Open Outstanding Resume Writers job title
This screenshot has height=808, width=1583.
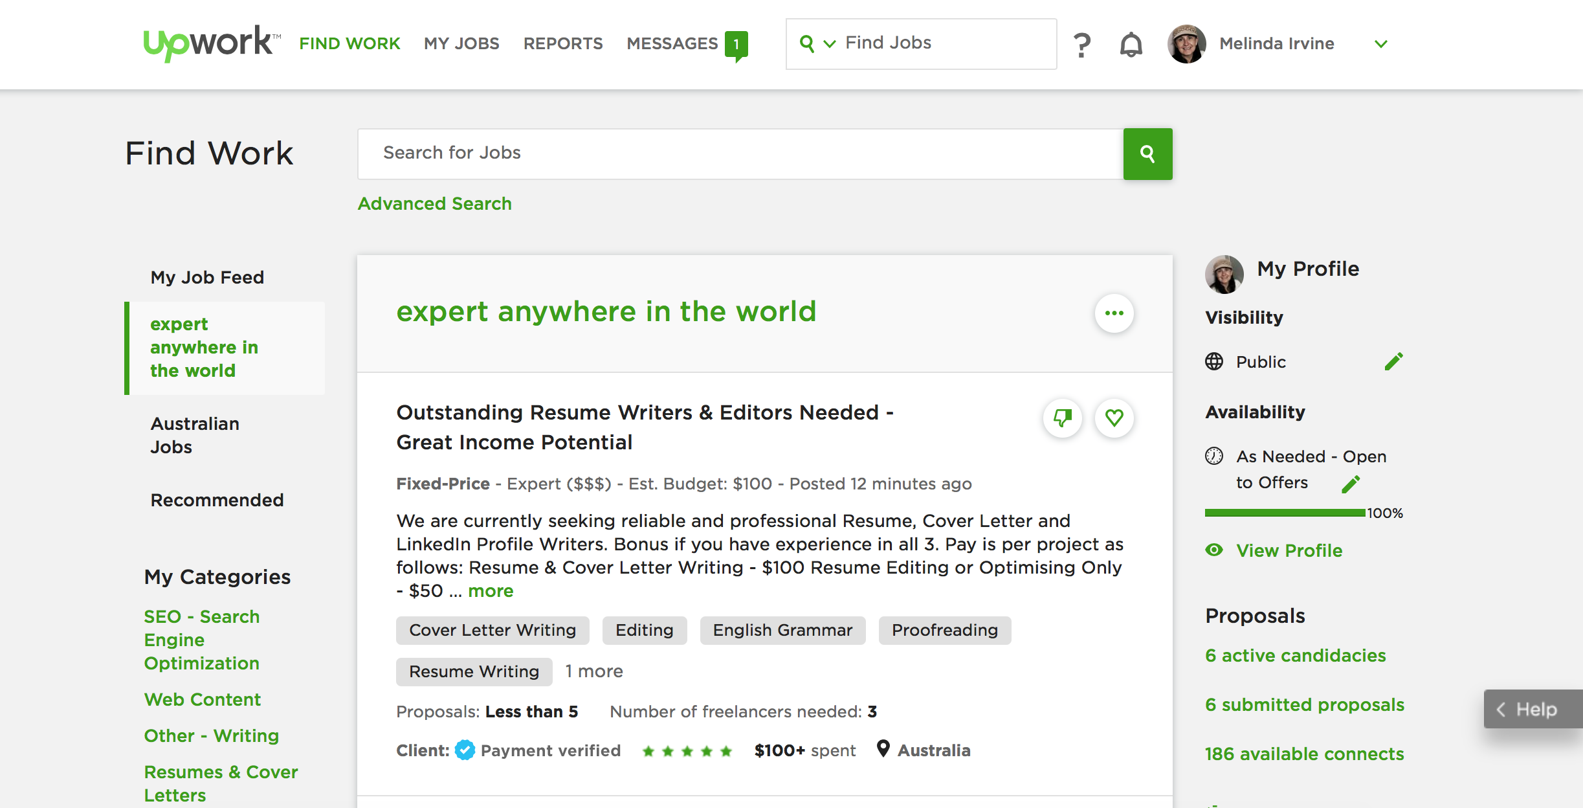pyautogui.click(x=645, y=427)
